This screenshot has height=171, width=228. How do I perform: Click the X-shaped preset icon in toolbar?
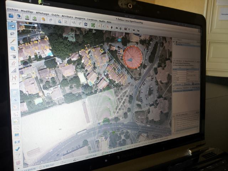(129, 30)
